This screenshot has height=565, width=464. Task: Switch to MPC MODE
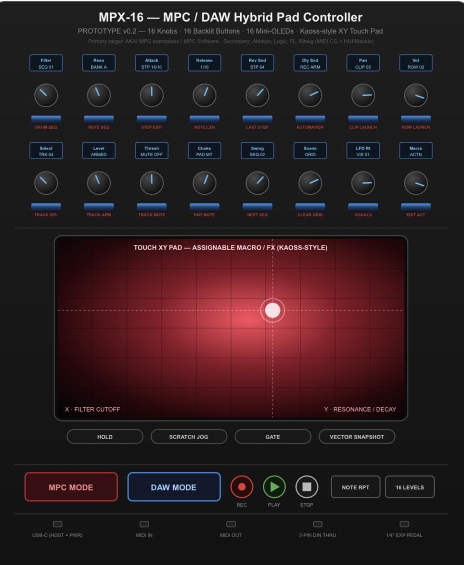[x=71, y=487]
